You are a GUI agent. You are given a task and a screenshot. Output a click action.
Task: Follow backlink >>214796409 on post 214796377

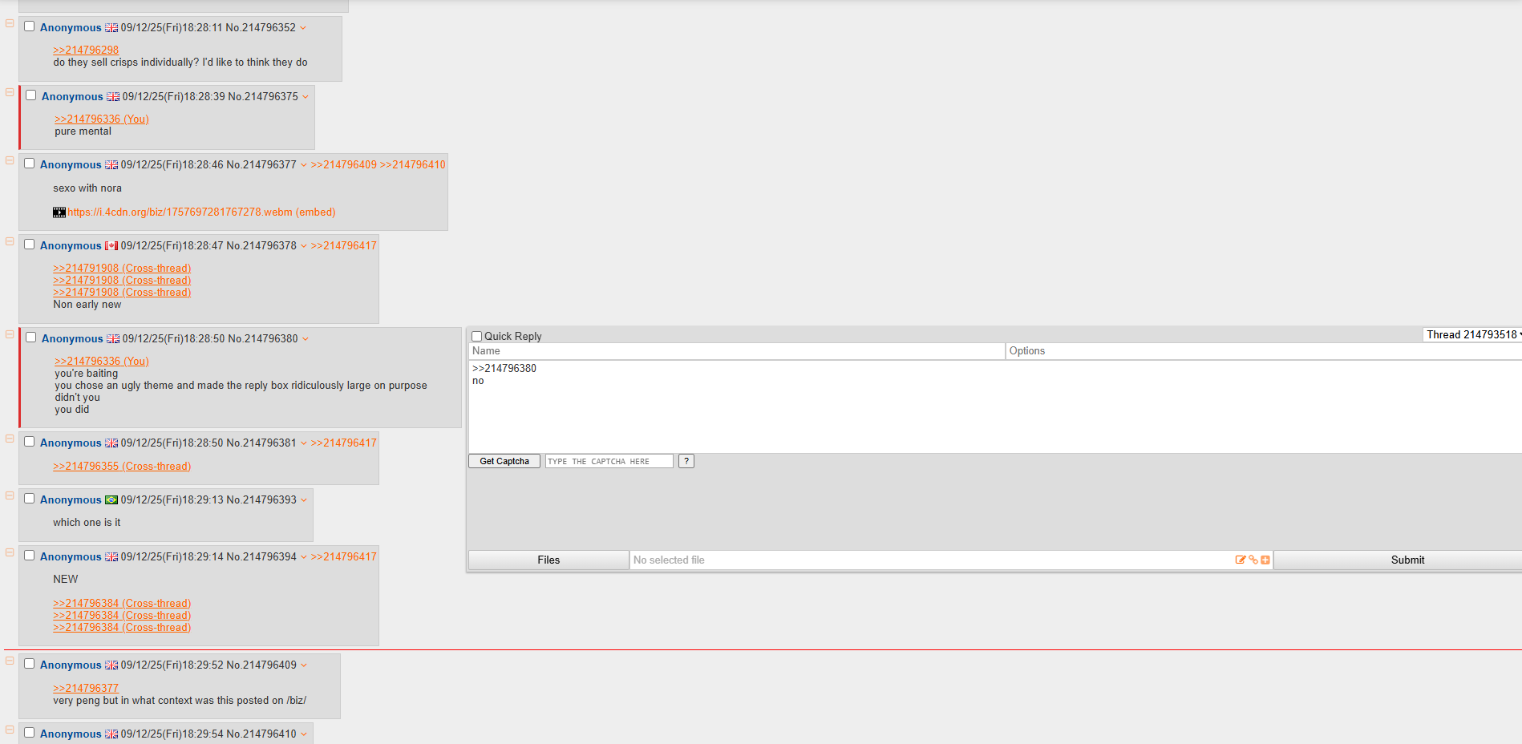pyautogui.click(x=344, y=165)
